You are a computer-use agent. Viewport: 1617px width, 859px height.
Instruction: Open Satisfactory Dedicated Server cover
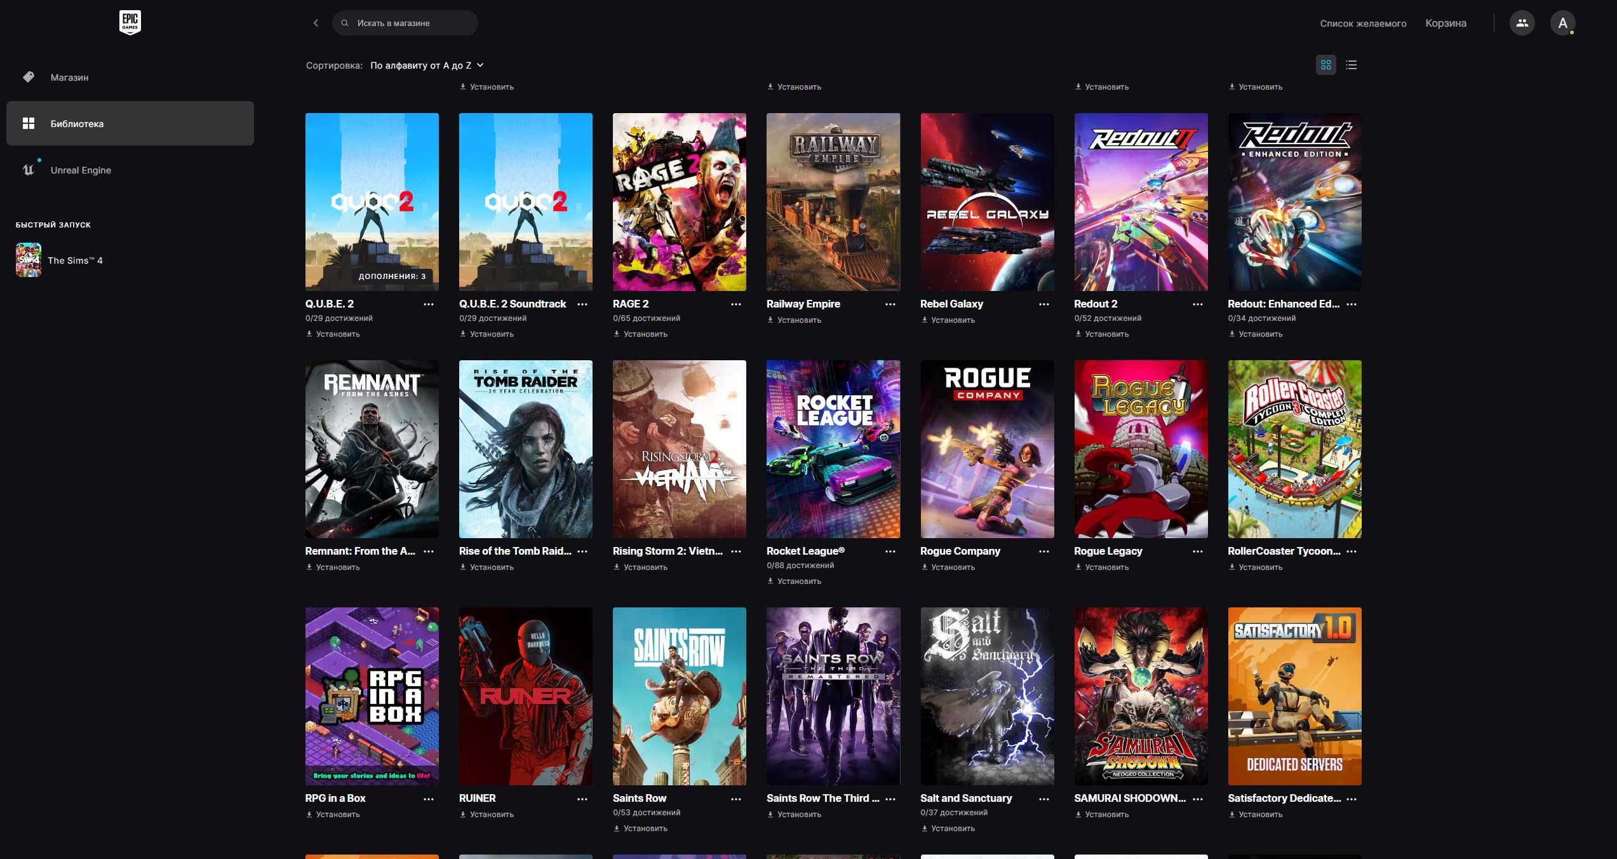pos(1294,696)
